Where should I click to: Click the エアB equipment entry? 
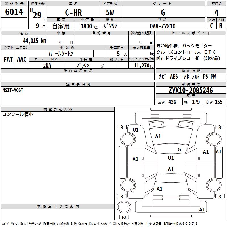[185, 76]
